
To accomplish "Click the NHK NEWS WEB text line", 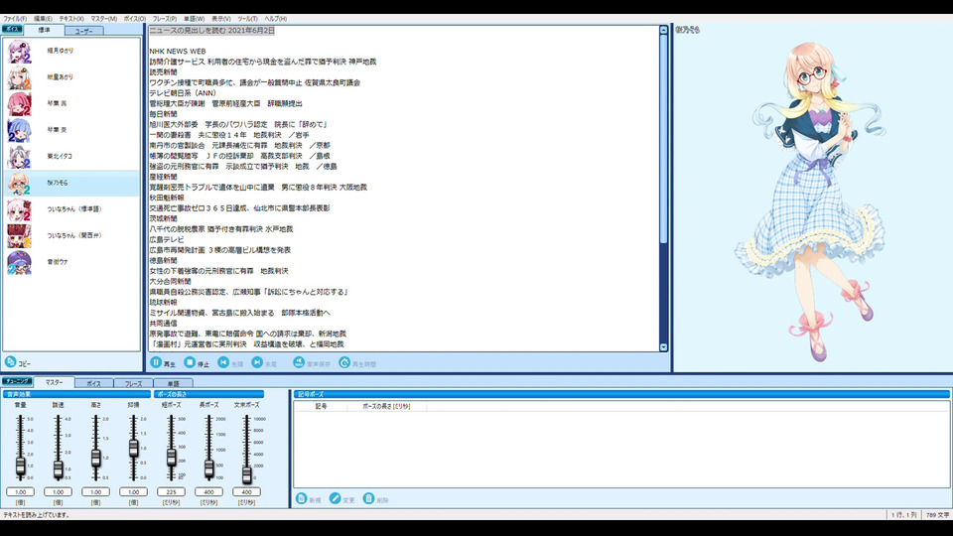I will (178, 51).
